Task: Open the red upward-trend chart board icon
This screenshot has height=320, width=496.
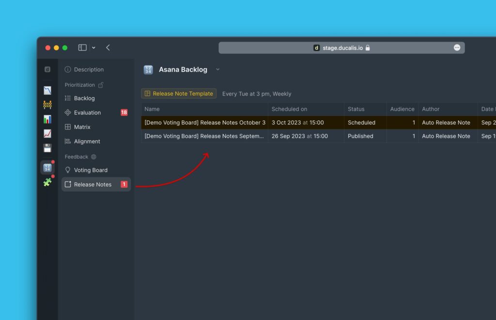Action: tap(47, 134)
